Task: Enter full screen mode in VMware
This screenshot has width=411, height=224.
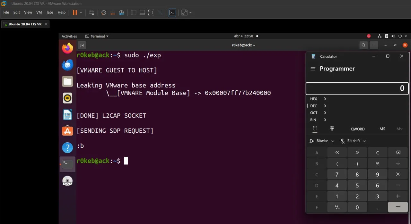Action: click(151, 12)
